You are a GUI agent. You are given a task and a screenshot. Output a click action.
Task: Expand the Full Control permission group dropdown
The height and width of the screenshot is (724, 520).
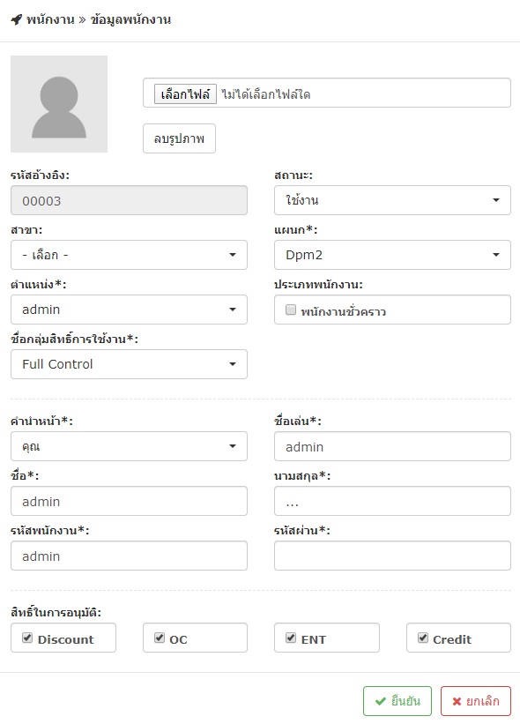(129, 364)
